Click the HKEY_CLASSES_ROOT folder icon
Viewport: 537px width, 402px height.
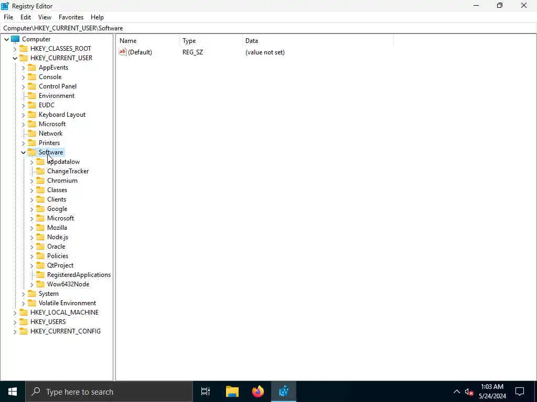tap(23, 49)
